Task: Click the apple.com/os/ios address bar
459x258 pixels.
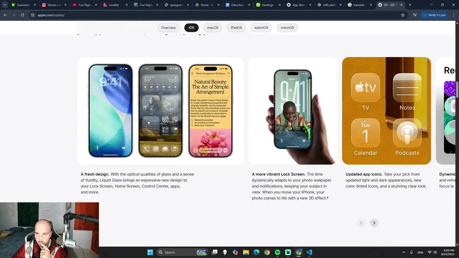Action: [215, 15]
